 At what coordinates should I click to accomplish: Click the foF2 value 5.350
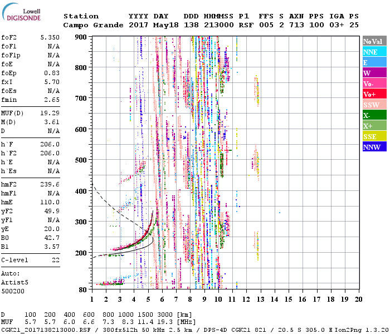pyautogui.click(x=50, y=37)
